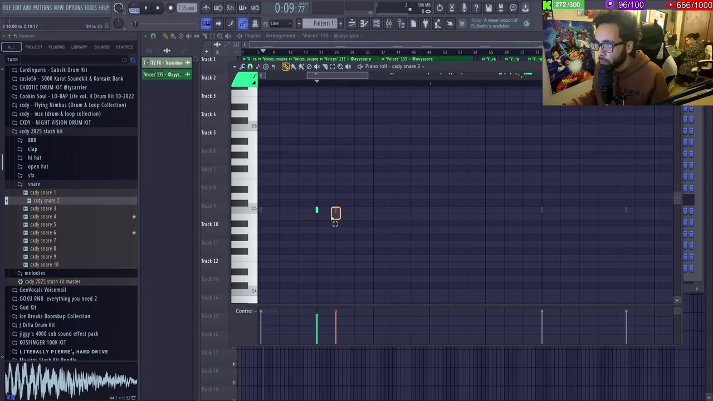Open the channel rack view icon
The height and width of the screenshot is (401, 713).
[x=377, y=23]
